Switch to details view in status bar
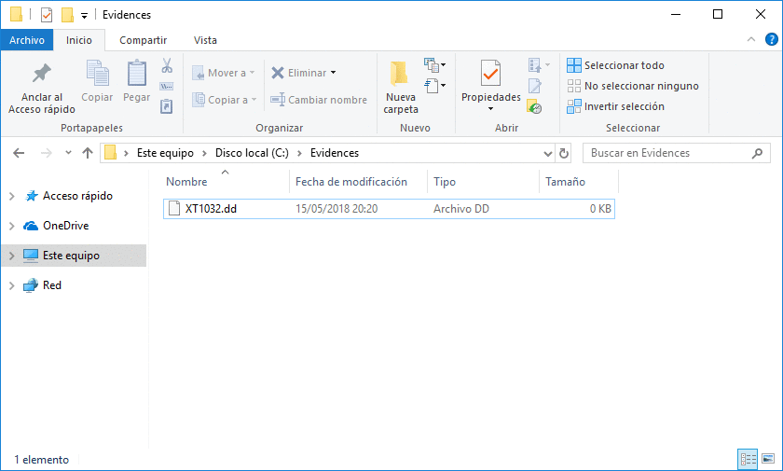 [748, 459]
